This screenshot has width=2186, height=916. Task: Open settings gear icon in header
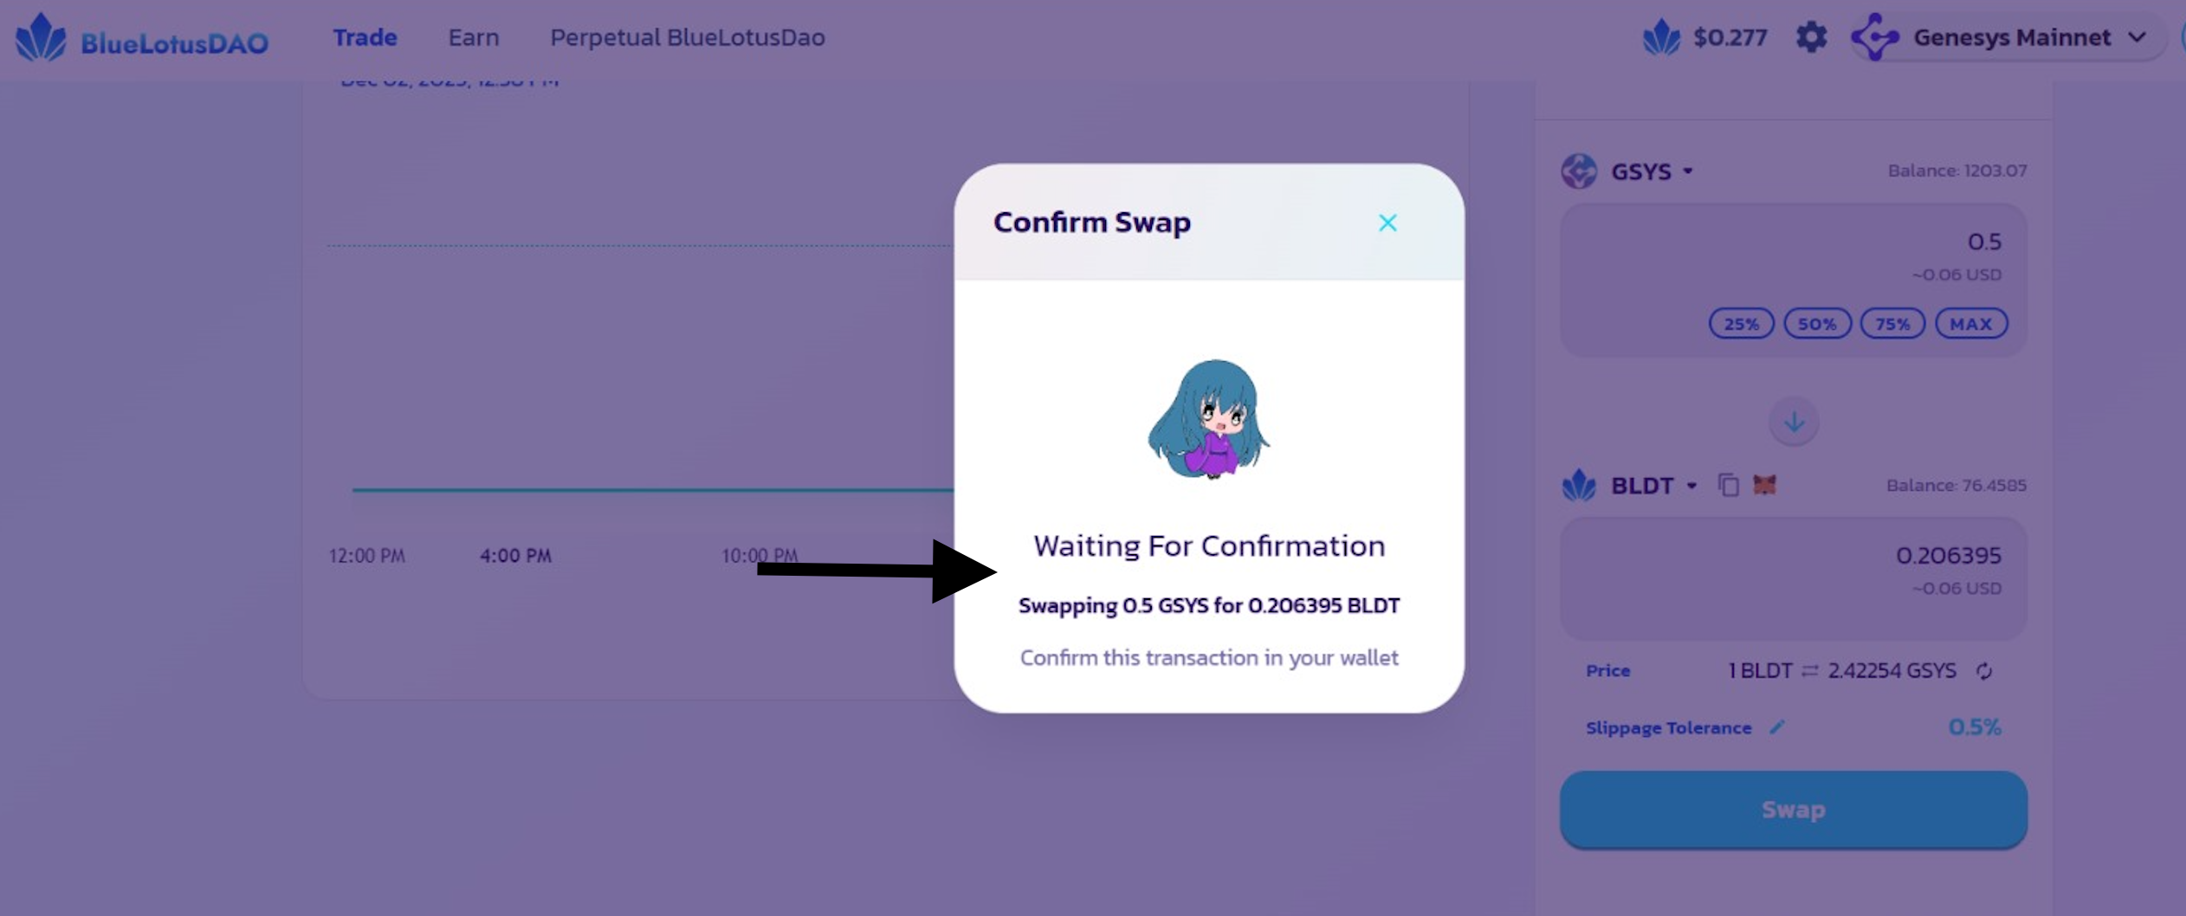[1811, 37]
